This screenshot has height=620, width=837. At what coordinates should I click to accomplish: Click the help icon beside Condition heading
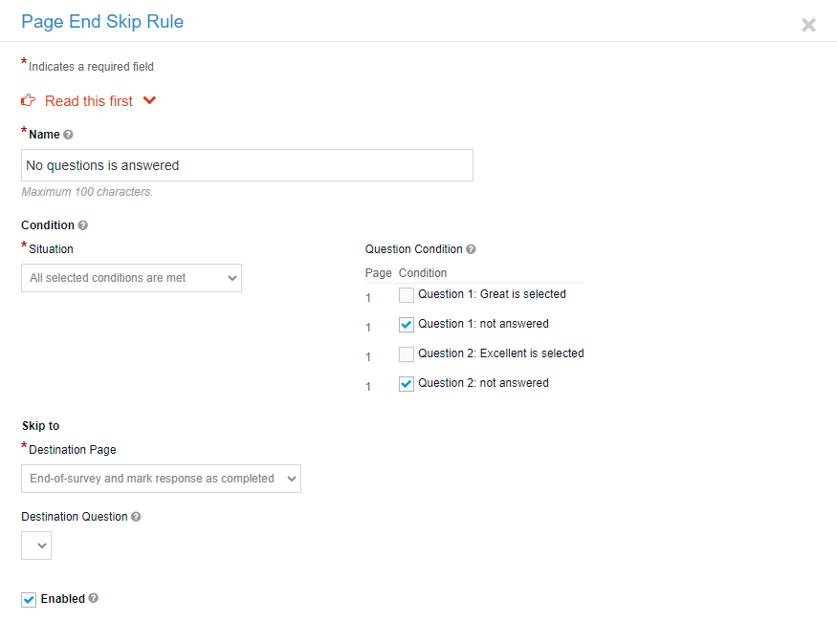coord(82,225)
